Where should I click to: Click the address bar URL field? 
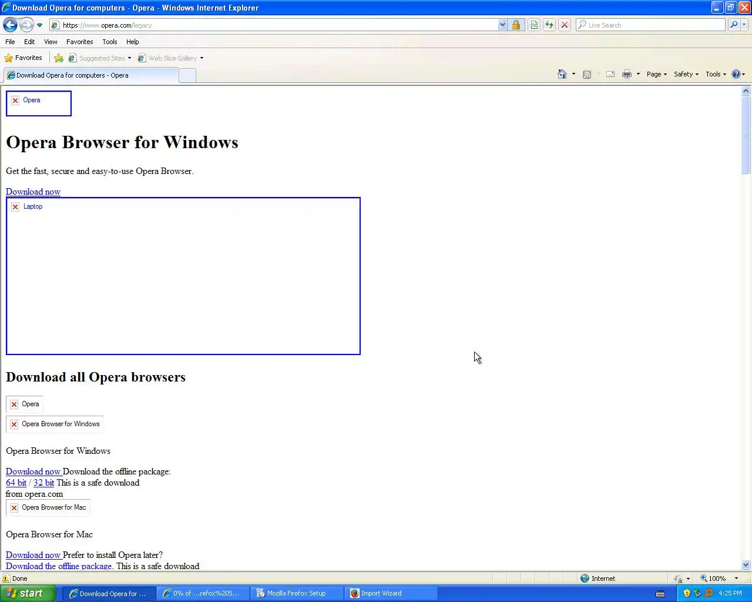[274, 25]
